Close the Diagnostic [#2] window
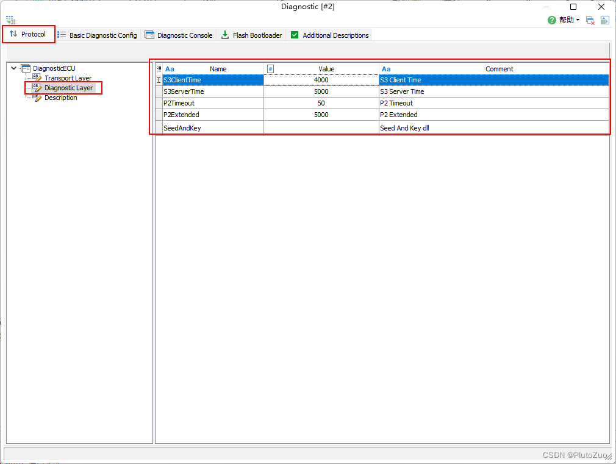The width and height of the screenshot is (616, 464). point(601,7)
